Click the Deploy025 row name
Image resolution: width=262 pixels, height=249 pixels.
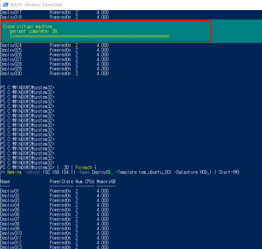pyautogui.click(x=11, y=50)
